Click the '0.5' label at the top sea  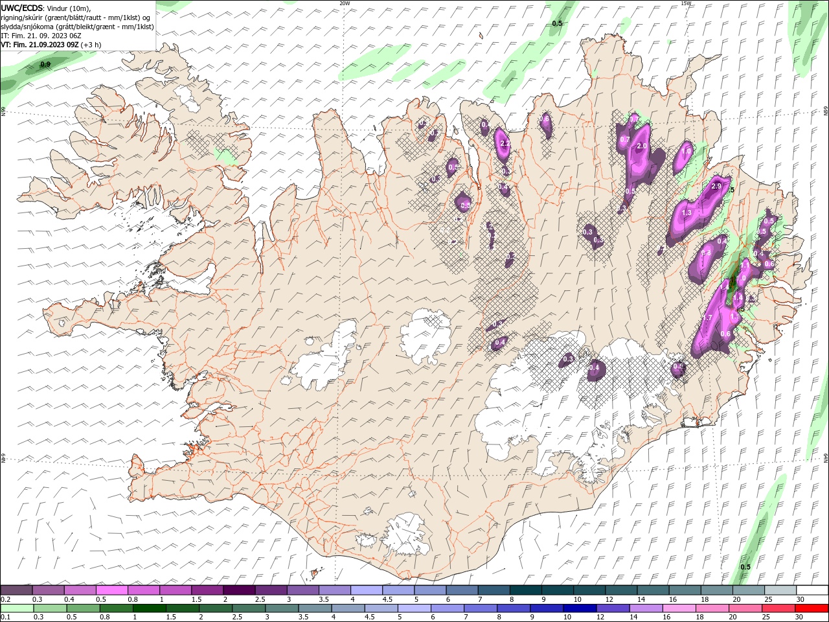[x=557, y=24]
